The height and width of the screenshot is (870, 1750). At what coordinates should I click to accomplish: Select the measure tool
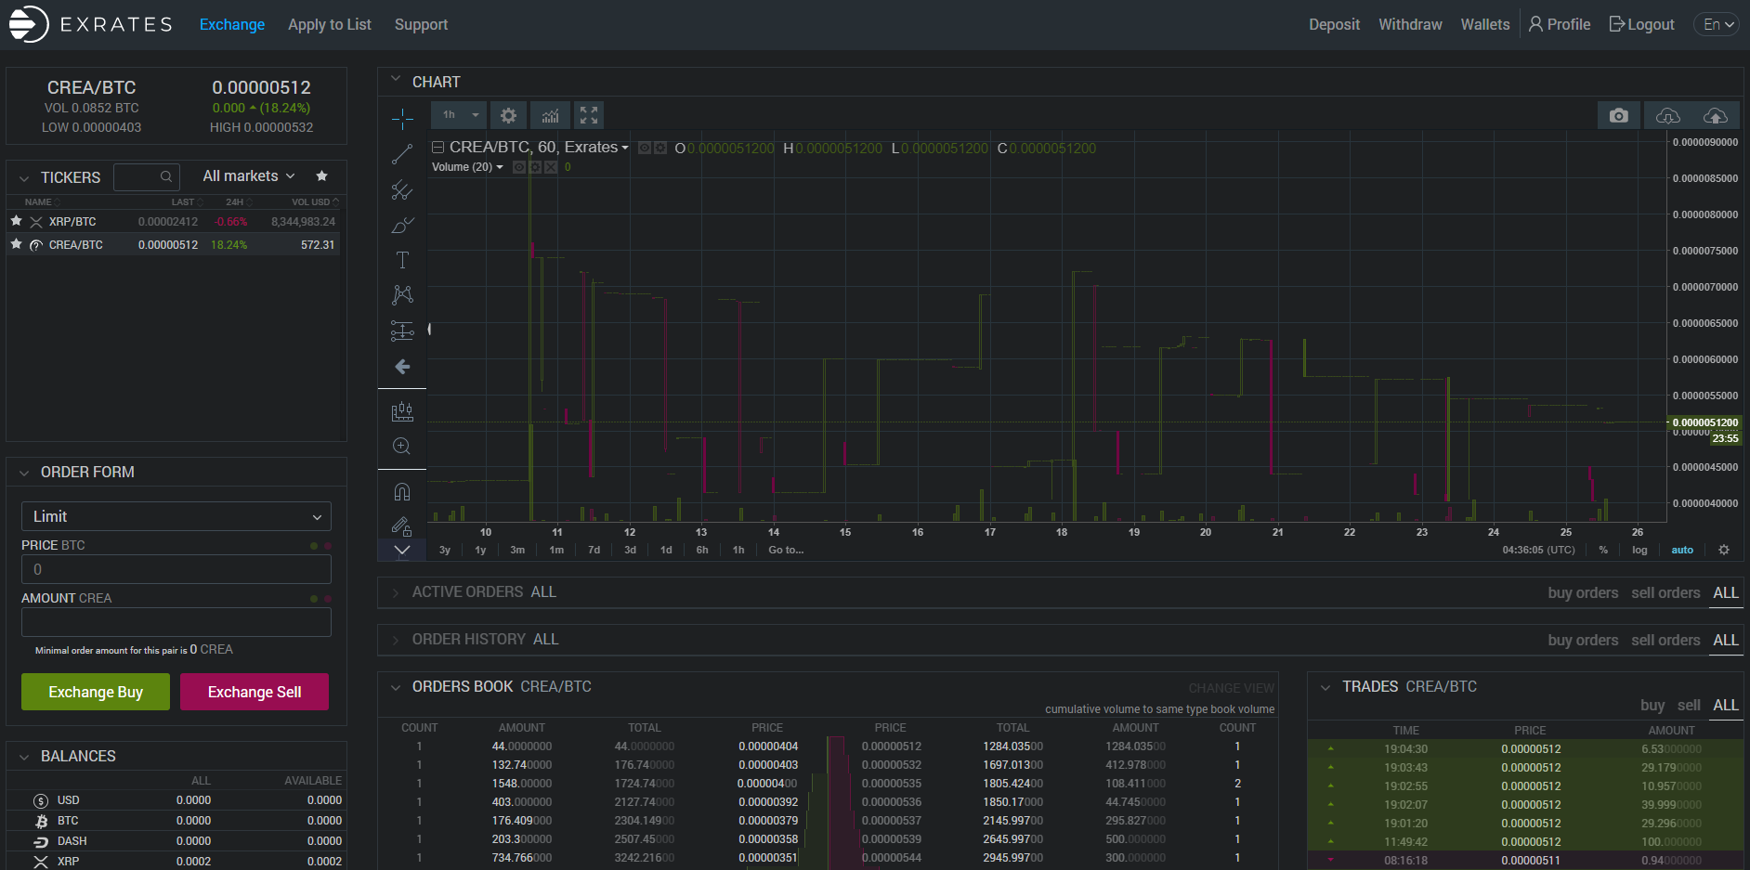(402, 411)
